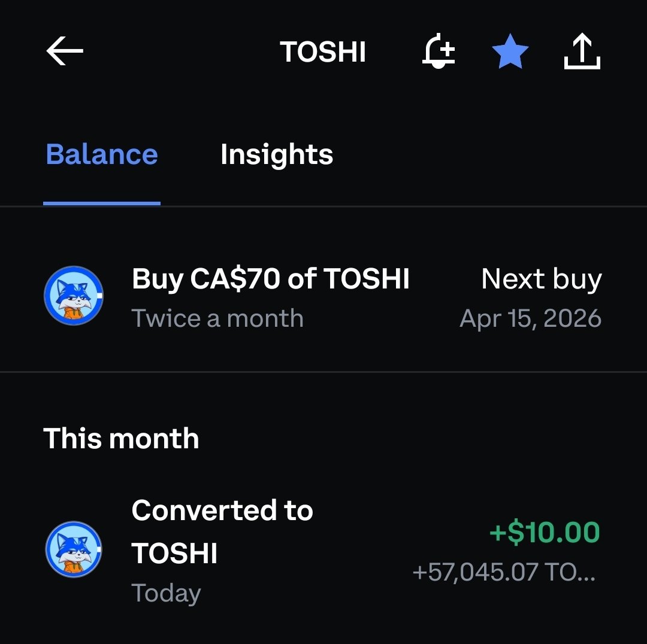Go back using the left arrow
The width and height of the screenshot is (647, 644).
(65, 52)
